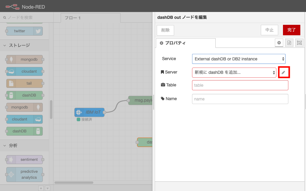This screenshot has width=306, height=191.
Task: Click the mongodb node in palette
Action: pyautogui.click(x=25, y=59)
